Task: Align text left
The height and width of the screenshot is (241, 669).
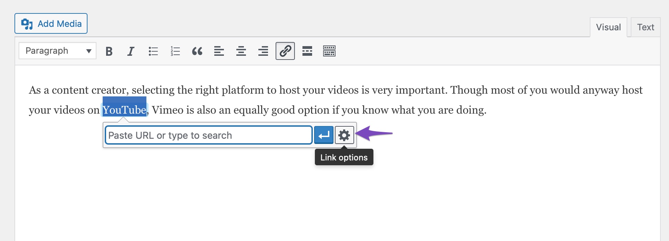Action: tap(219, 51)
